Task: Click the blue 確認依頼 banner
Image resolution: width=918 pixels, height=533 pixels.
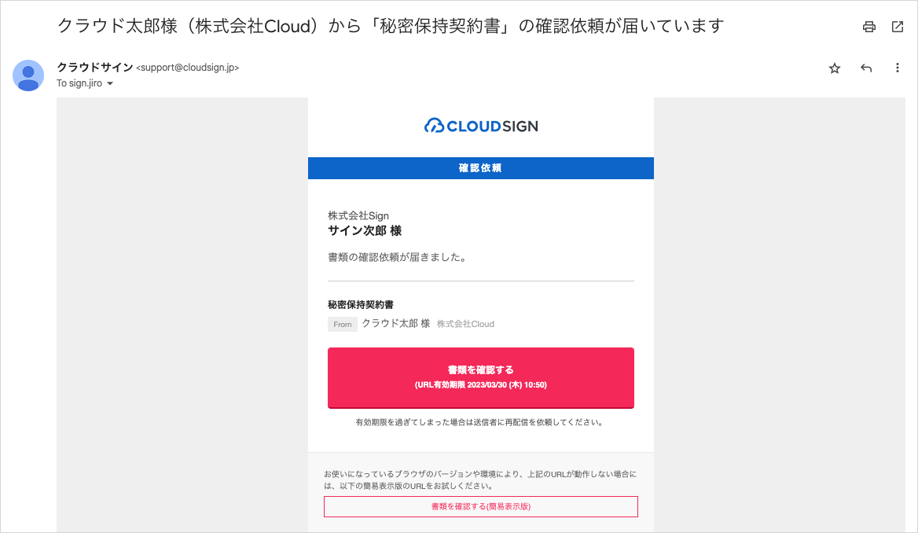Action: tap(481, 168)
